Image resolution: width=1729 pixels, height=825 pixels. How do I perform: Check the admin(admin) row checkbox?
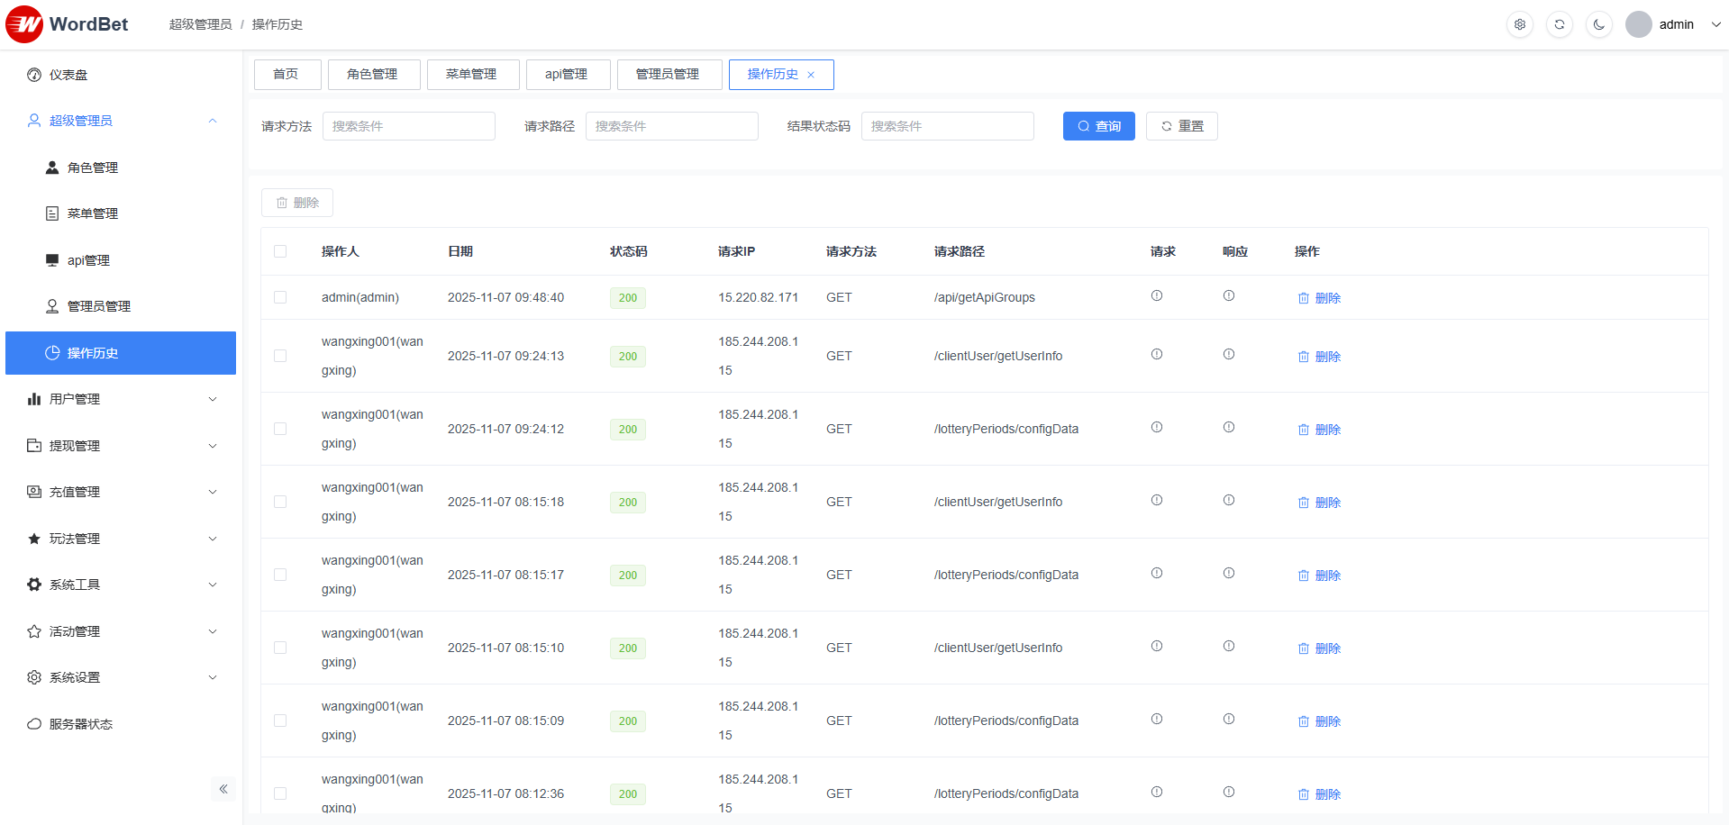(280, 297)
